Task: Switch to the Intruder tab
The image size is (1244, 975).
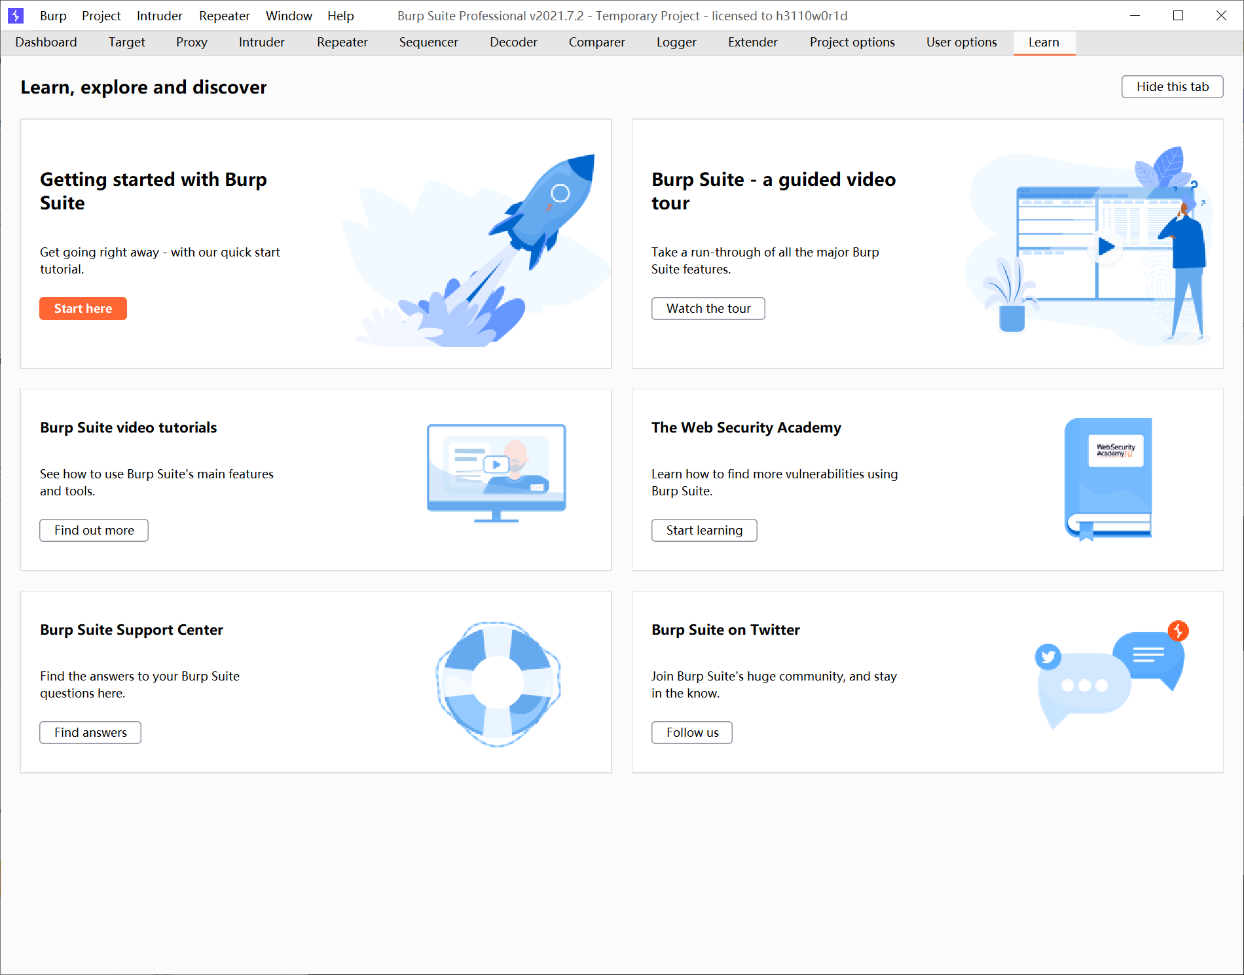Action: (x=262, y=43)
